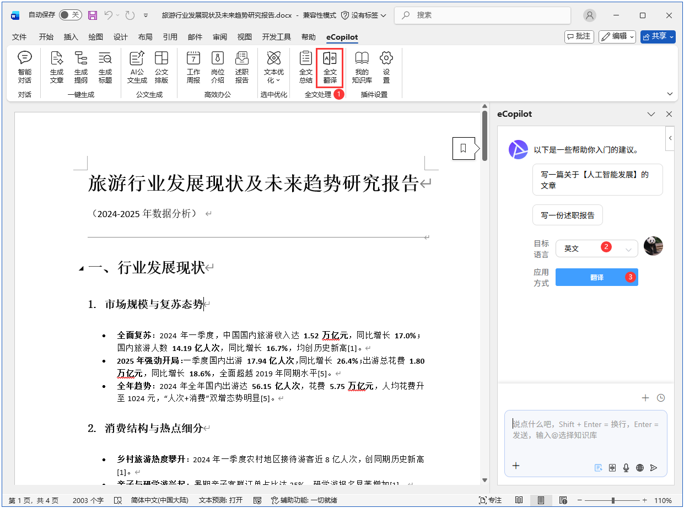The height and width of the screenshot is (508, 684).
Task: Open the 智能对话 assistant
Action: pos(24,66)
